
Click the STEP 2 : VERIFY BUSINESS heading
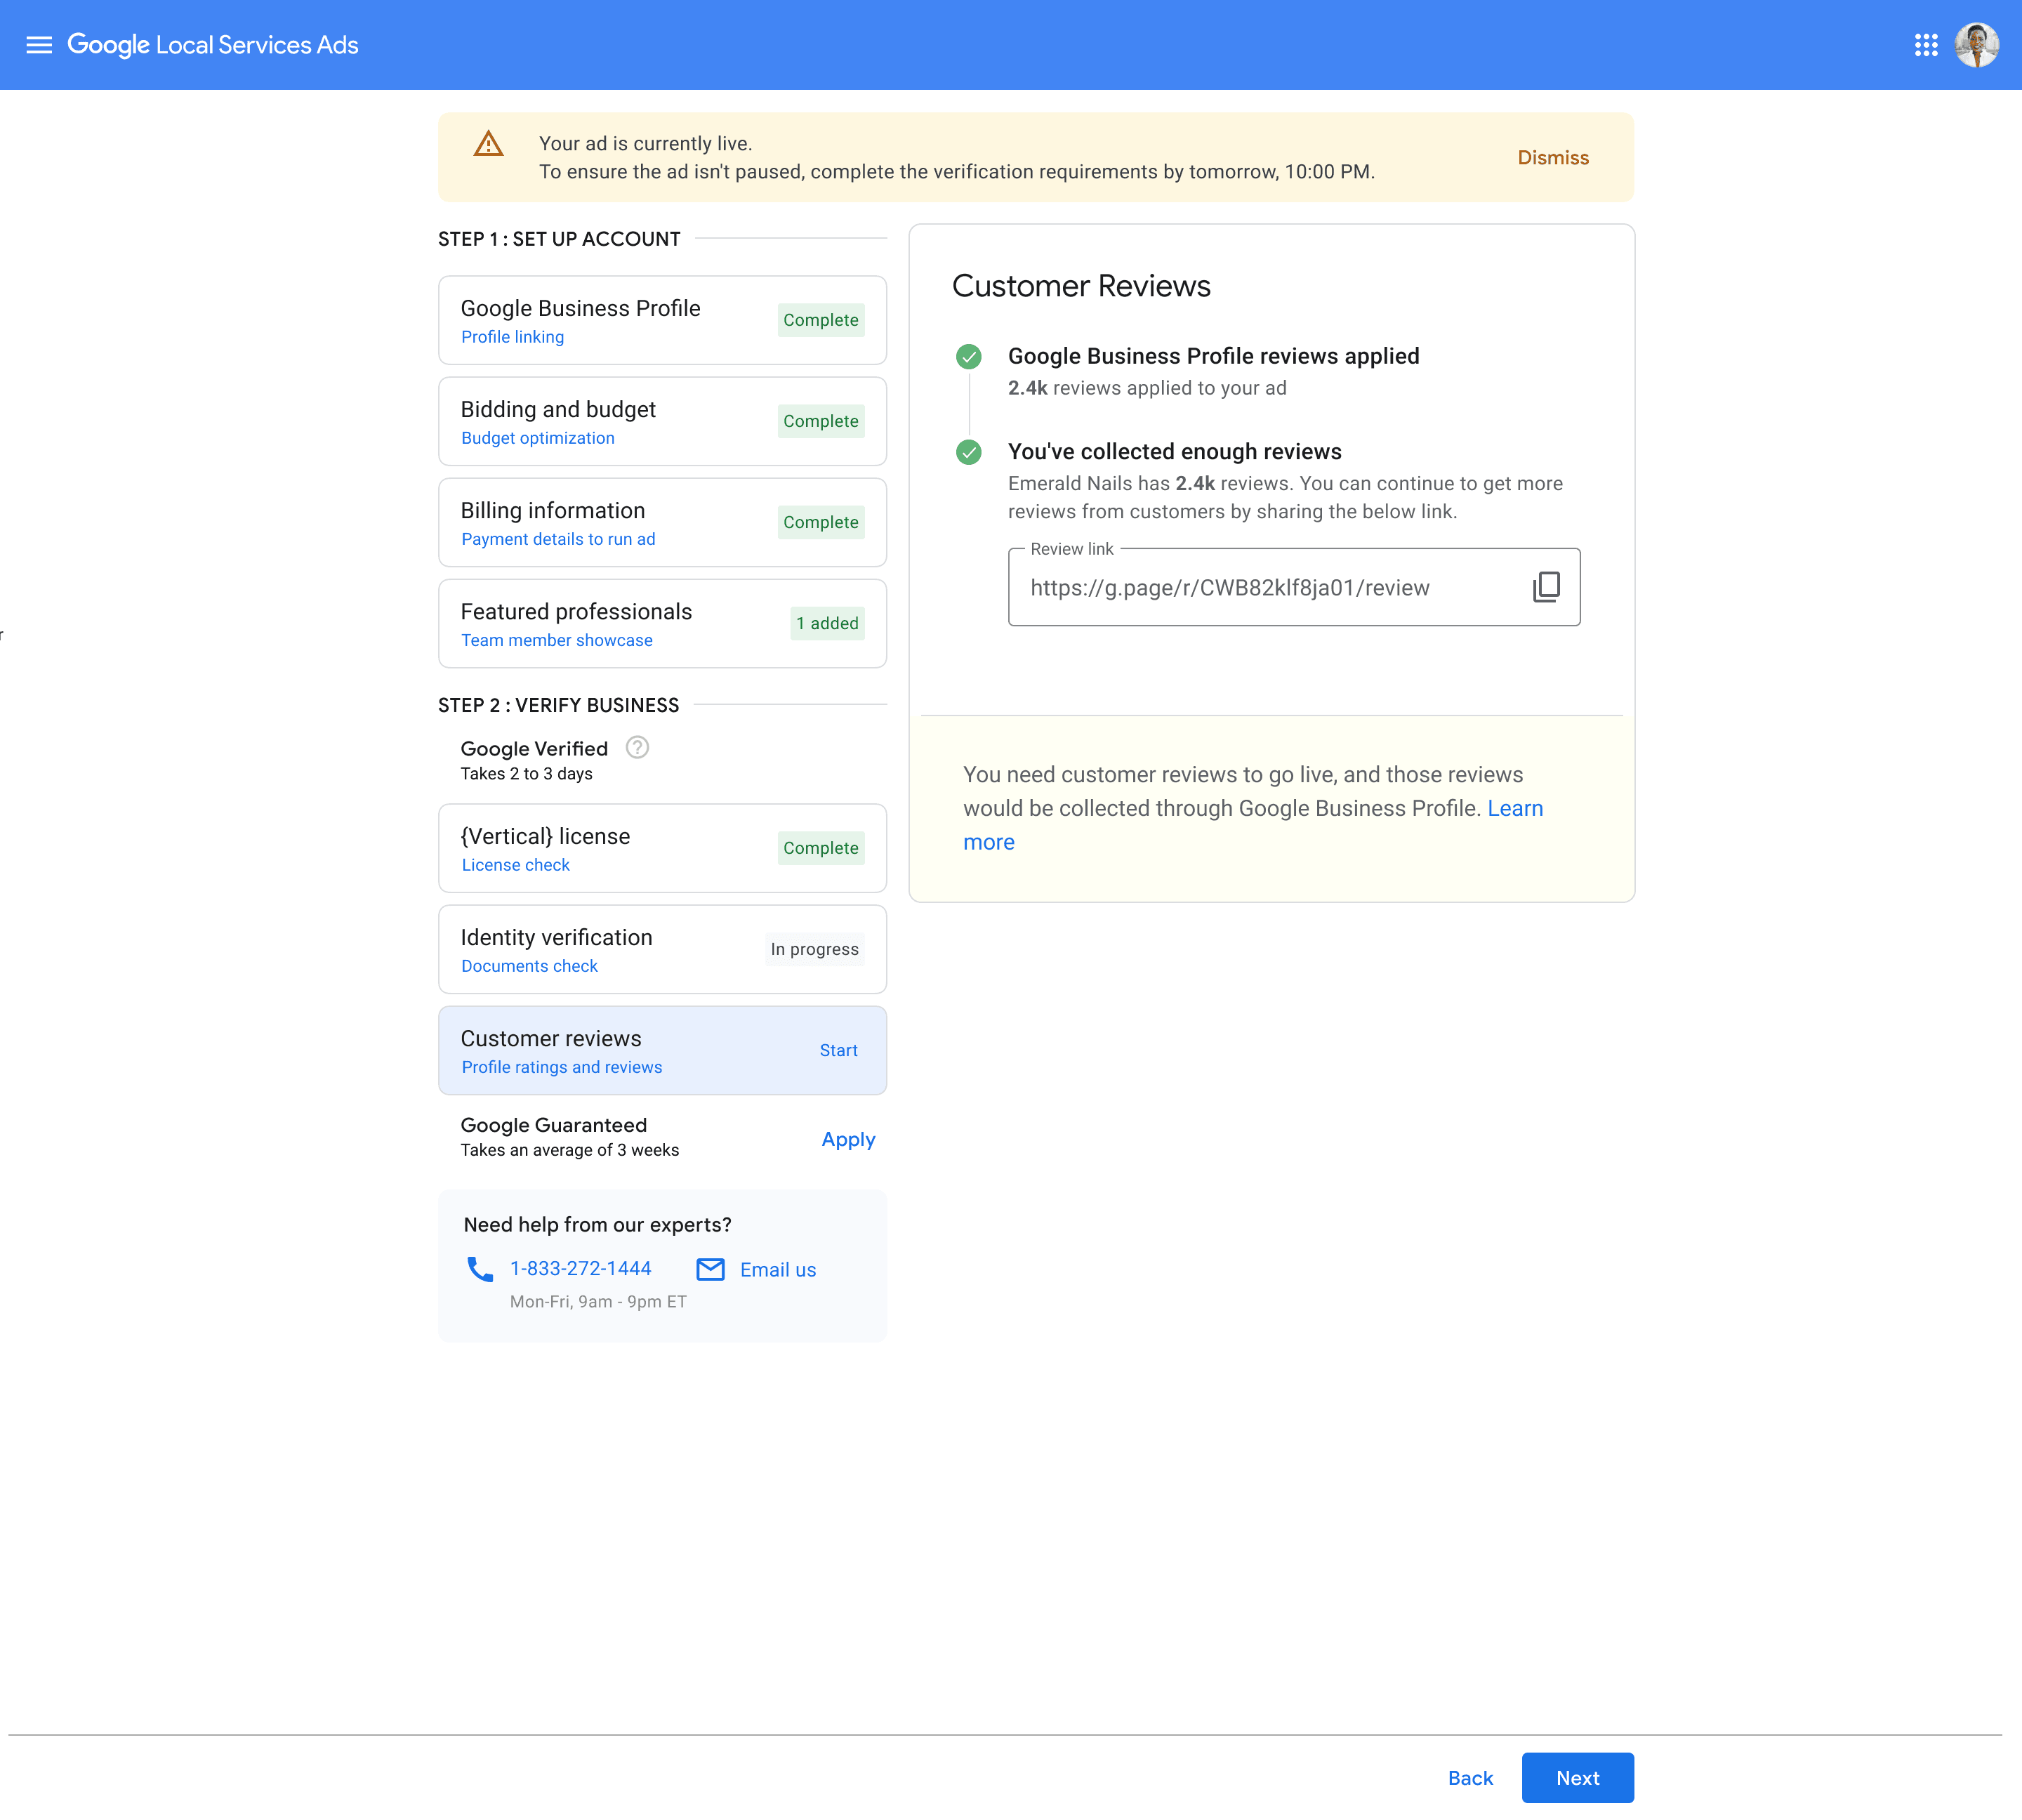point(558,705)
